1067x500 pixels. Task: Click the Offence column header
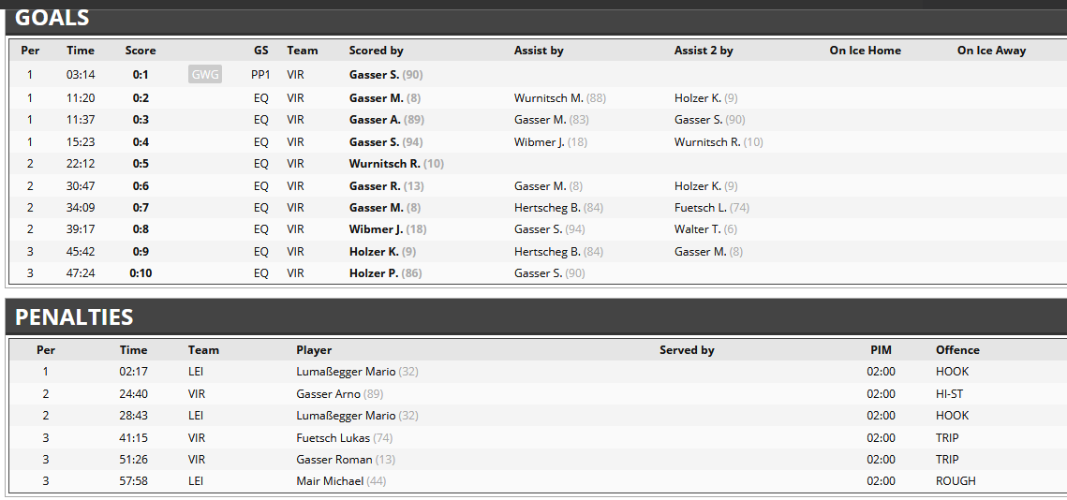(957, 350)
